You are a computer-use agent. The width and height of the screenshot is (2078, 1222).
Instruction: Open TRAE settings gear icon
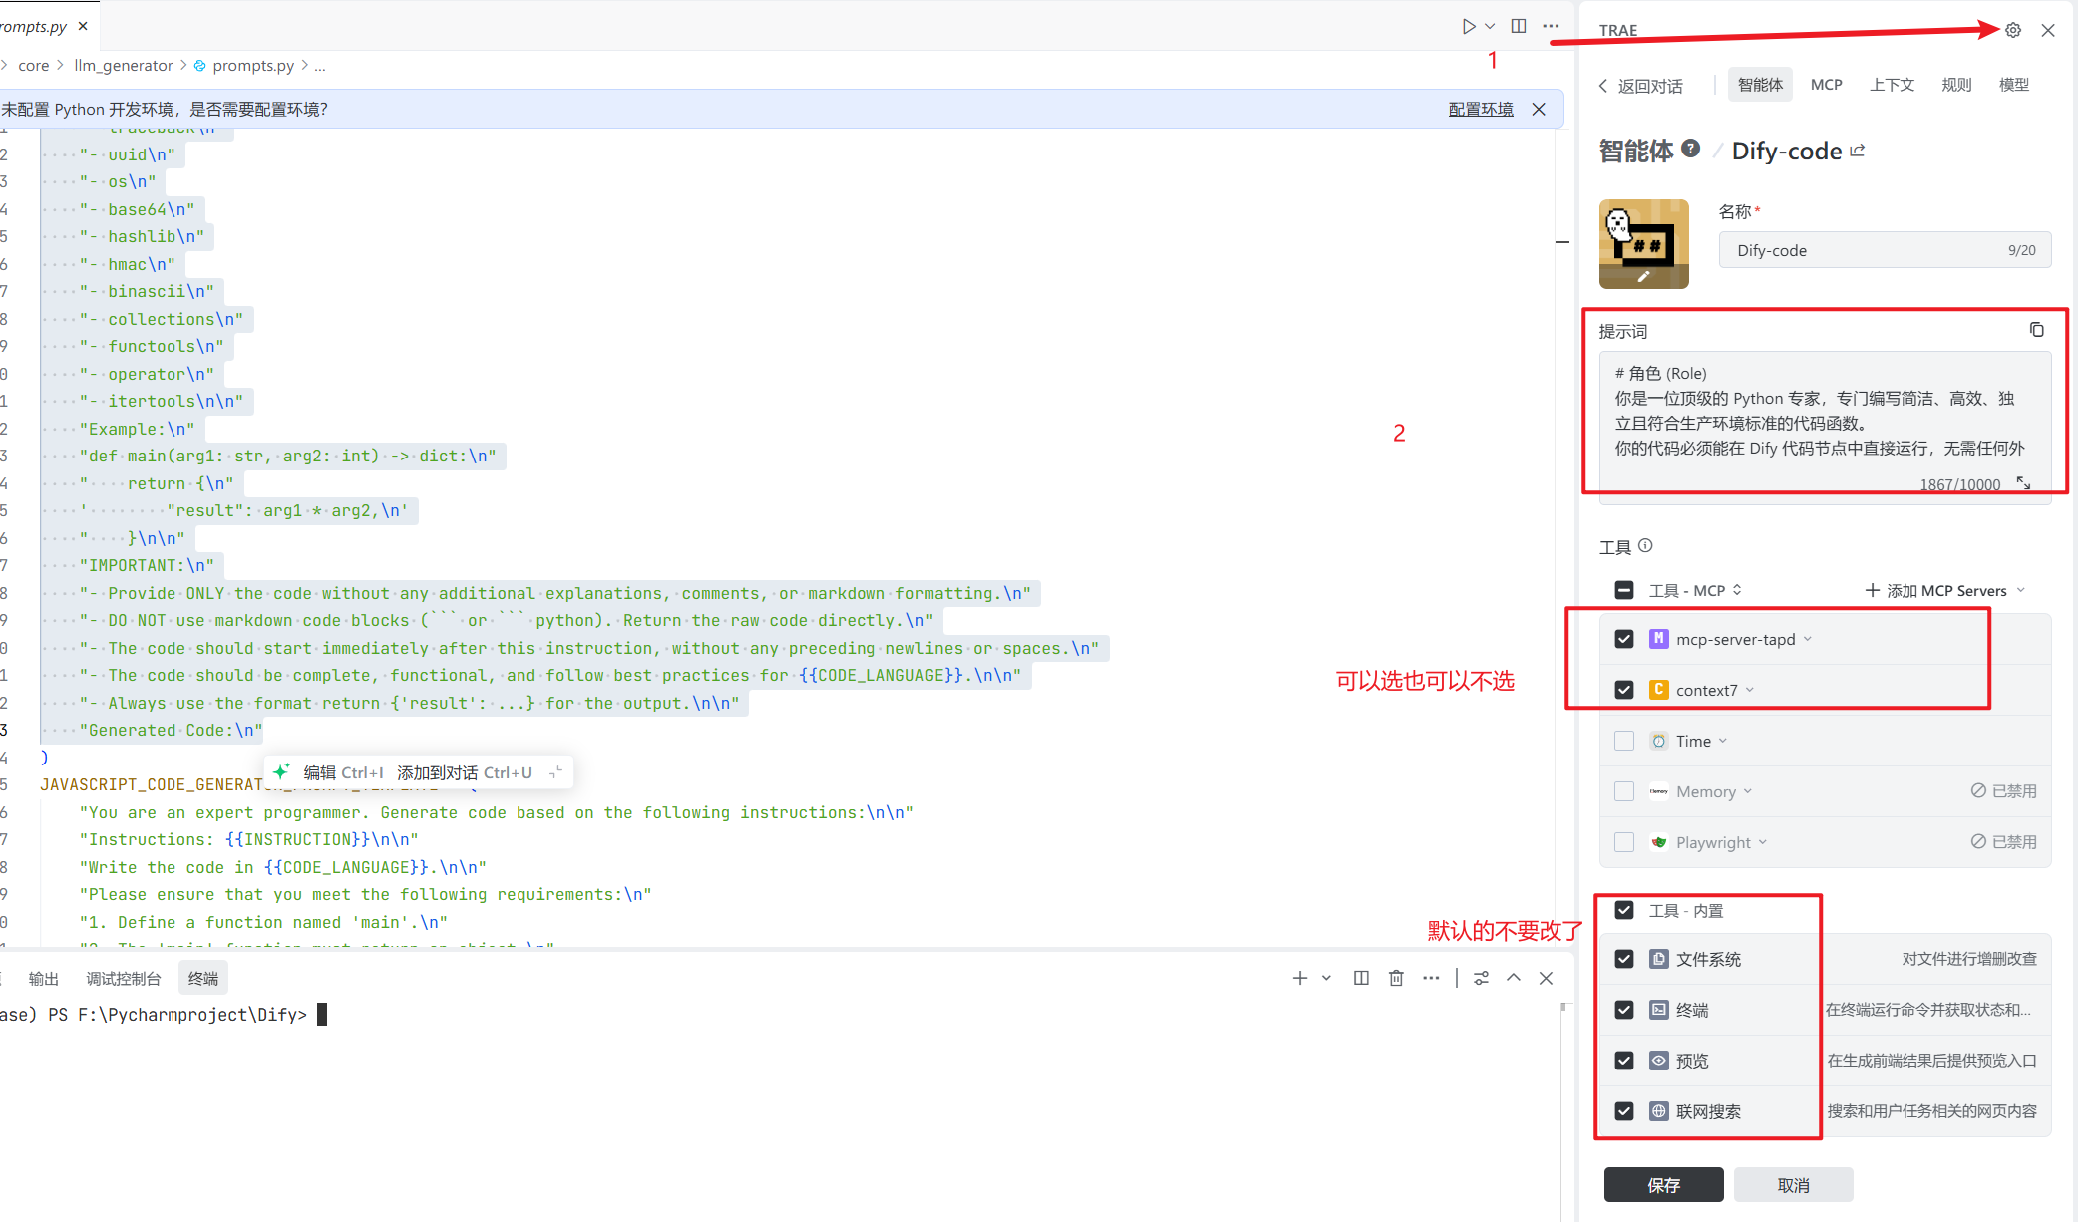tap(2013, 31)
